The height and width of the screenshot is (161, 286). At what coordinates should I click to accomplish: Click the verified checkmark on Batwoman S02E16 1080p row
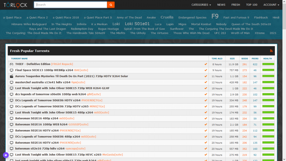pyautogui.click(x=206, y=124)
